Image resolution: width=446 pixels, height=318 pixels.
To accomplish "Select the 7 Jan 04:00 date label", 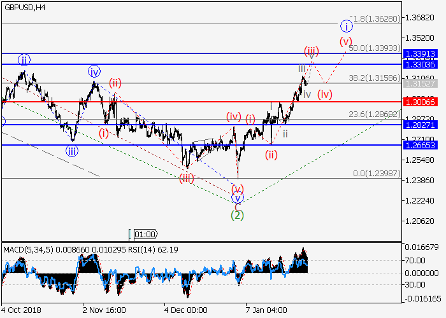I will pyautogui.click(x=267, y=311).
